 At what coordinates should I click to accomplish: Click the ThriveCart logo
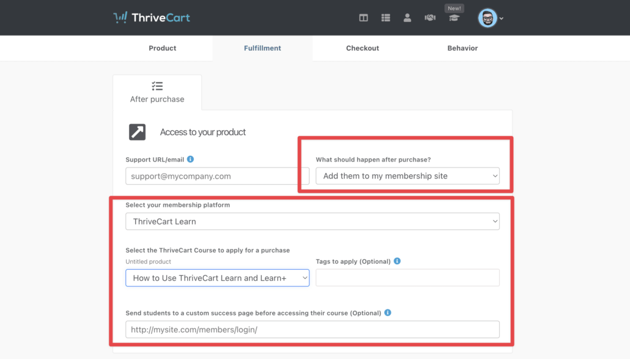point(152,18)
